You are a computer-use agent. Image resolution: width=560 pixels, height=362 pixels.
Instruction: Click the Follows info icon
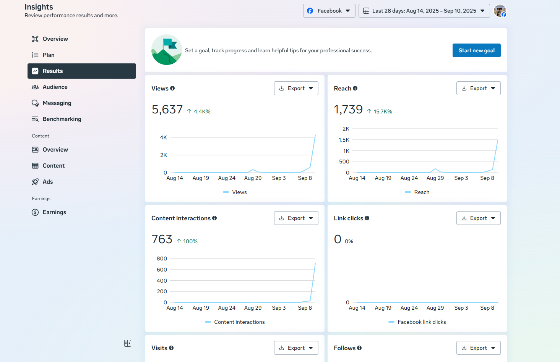[359, 348]
